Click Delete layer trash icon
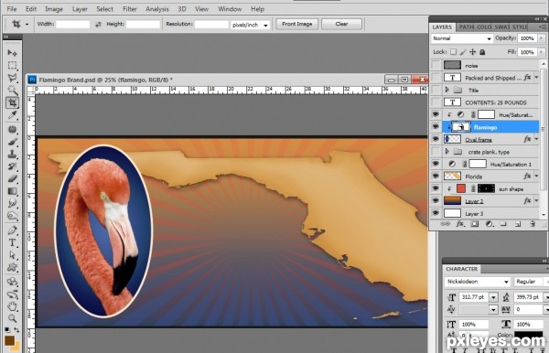549x353 pixels. (533, 224)
